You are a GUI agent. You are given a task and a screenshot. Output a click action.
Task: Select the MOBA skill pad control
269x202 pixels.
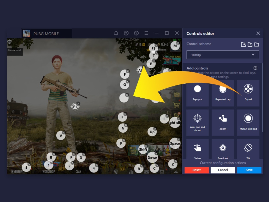[248, 123]
